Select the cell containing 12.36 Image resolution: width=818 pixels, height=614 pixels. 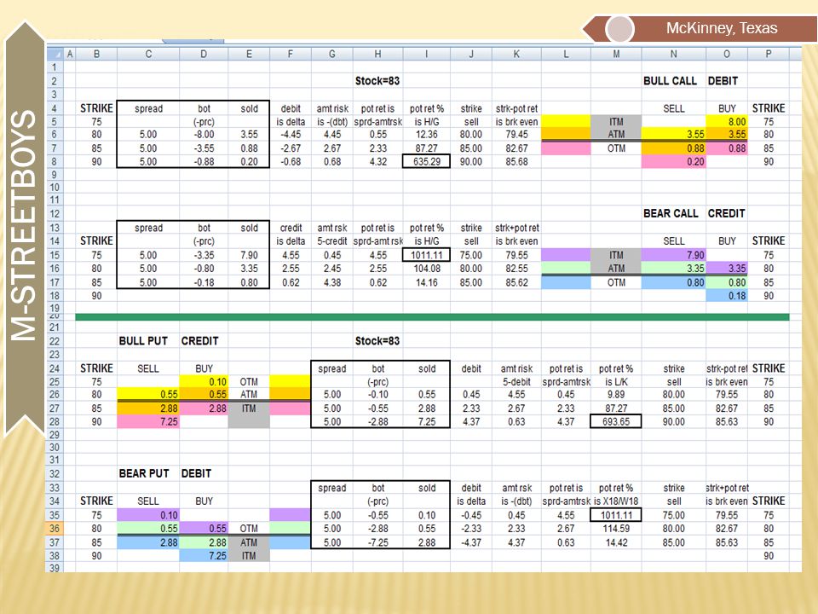[x=426, y=135]
